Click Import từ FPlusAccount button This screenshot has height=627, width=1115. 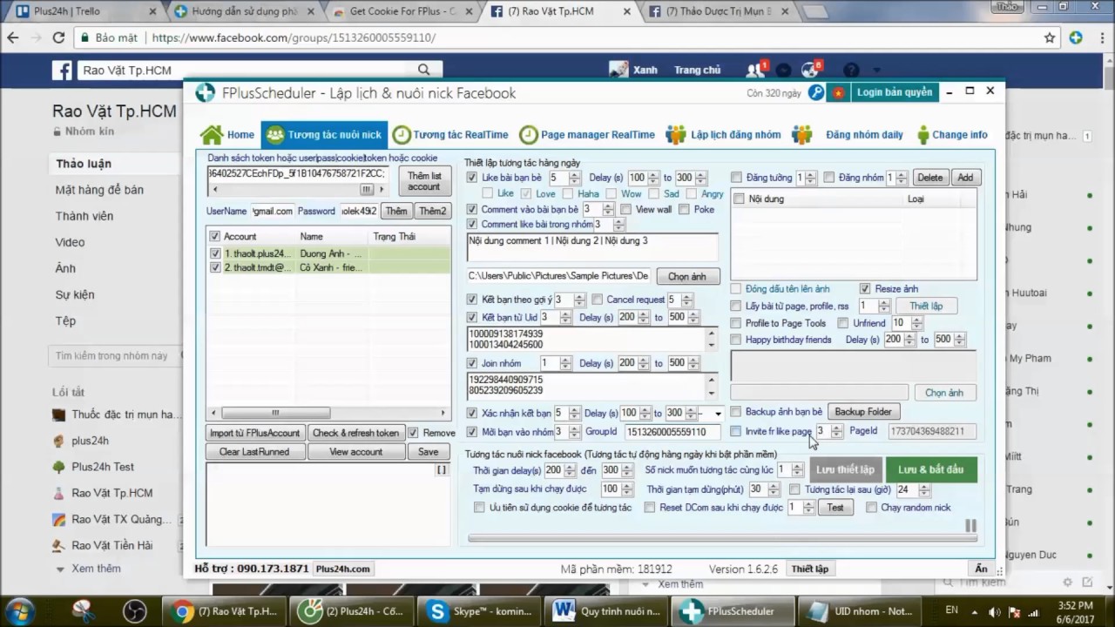(255, 433)
